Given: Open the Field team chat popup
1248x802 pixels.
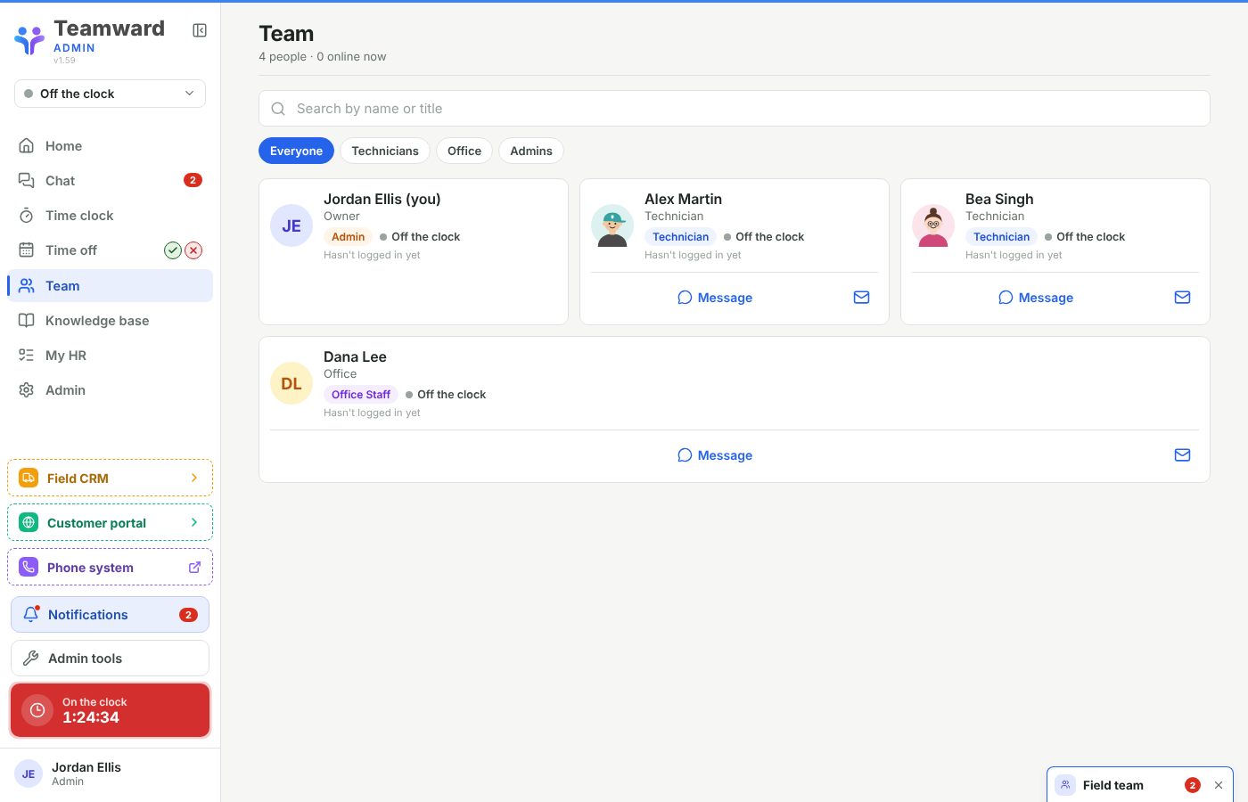Looking at the screenshot, I should coord(1113,785).
